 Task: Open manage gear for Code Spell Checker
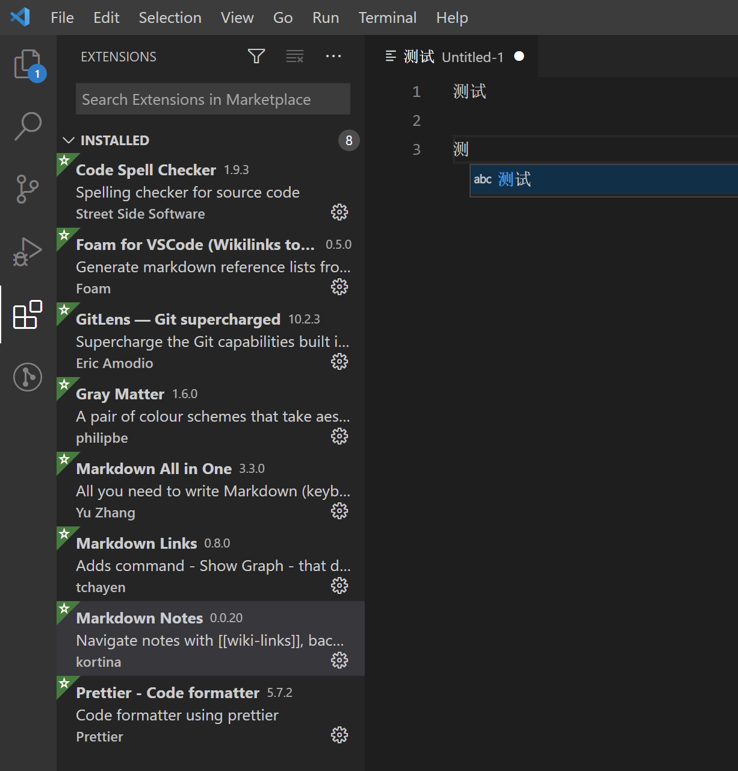tap(340, 212)
